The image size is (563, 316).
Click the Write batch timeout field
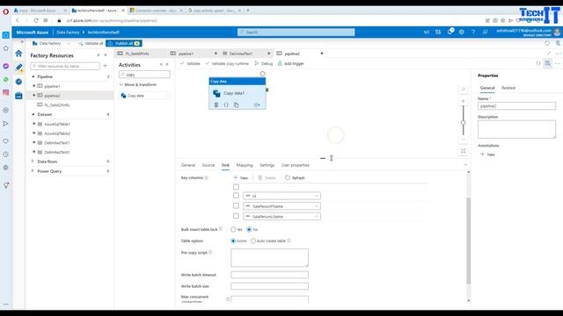[x=269, y=275]
